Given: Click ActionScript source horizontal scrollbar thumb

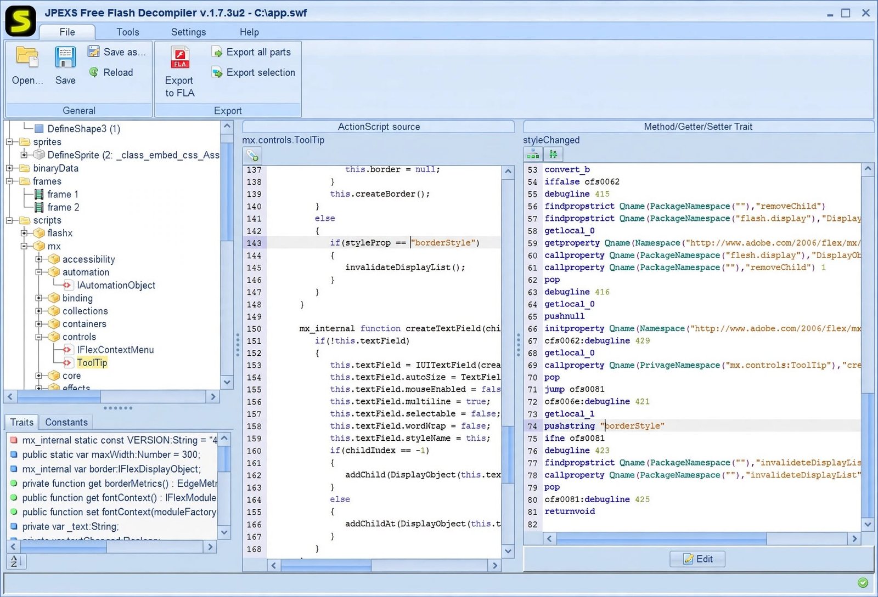Looking at the screenshot, I should coord(326,565).
